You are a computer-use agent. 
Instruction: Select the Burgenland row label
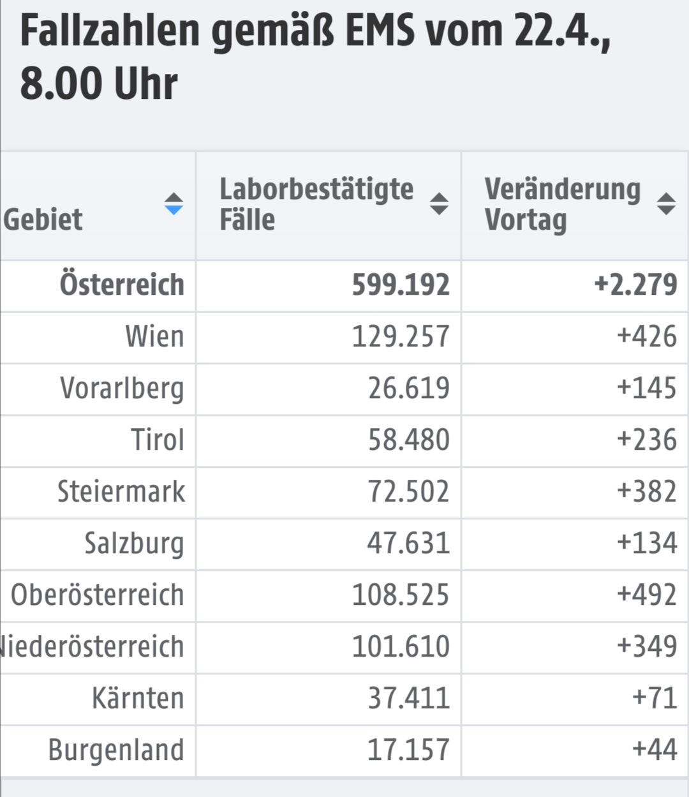(116, 750)
